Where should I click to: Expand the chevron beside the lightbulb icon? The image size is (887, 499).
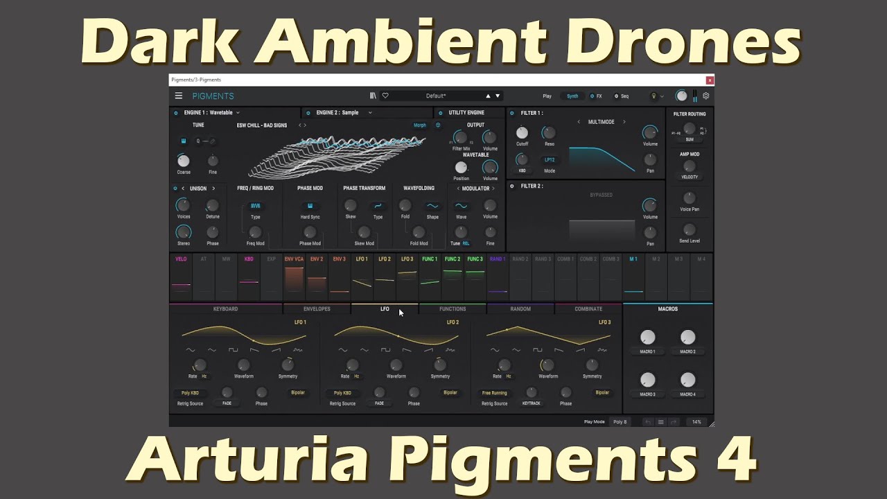pos(662,96)
